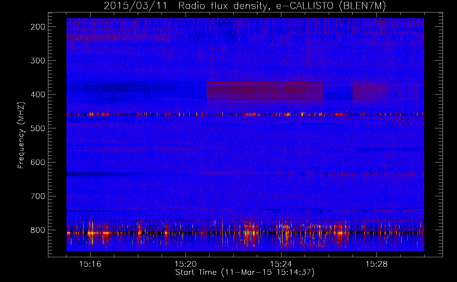Click the 700 frequency tick label
Image resolution: width=457 pixels, height=282 pixels.
pyautogui.click(x=38, y=196)
